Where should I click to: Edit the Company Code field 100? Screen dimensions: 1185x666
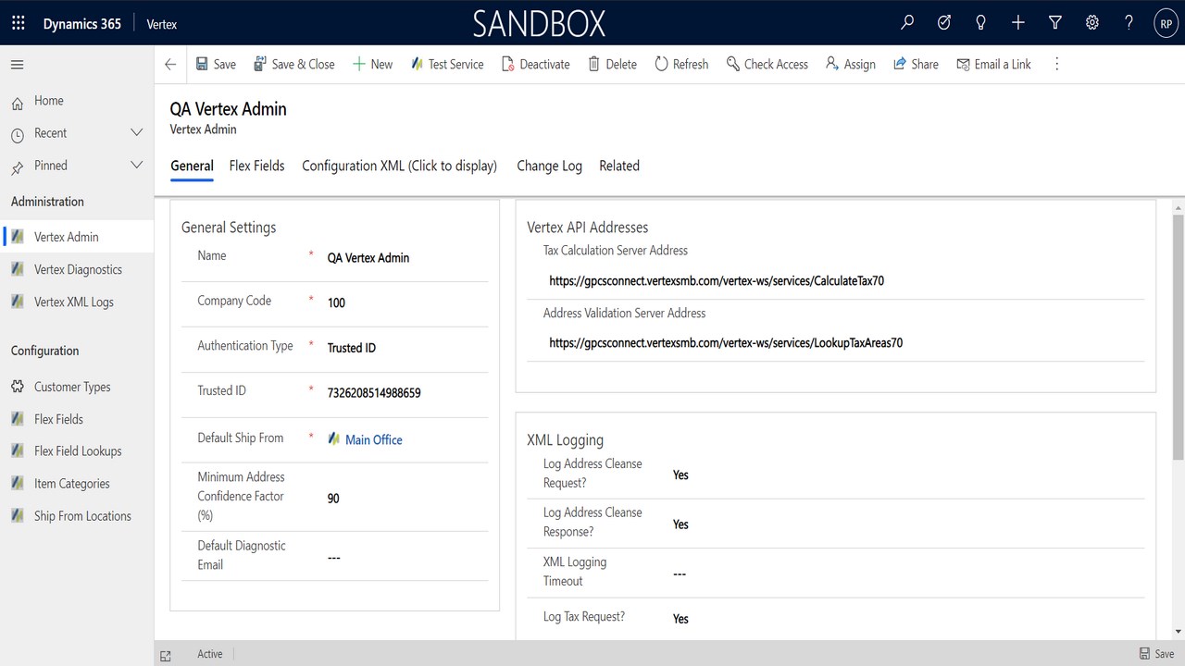(405, 302)
